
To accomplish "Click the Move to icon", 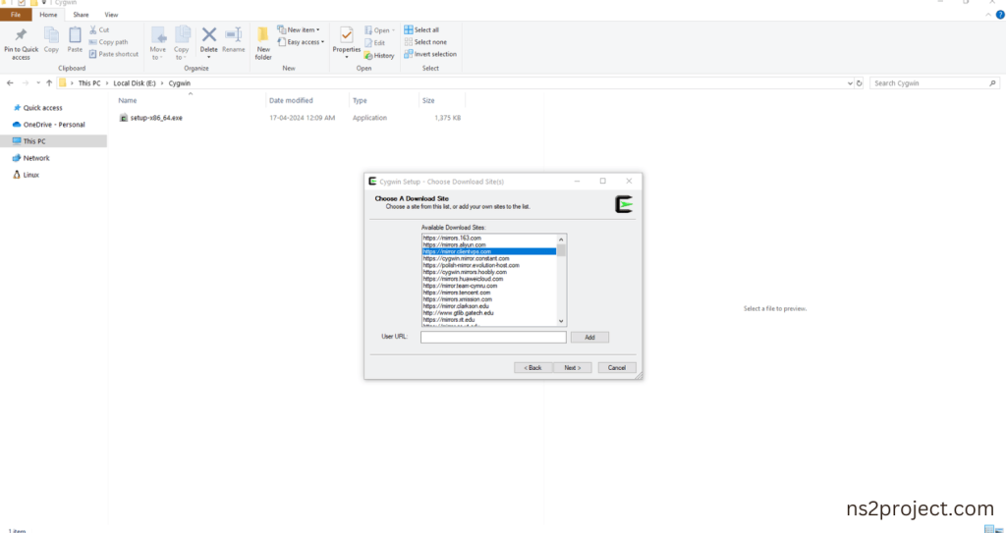I will pos(158,34).
